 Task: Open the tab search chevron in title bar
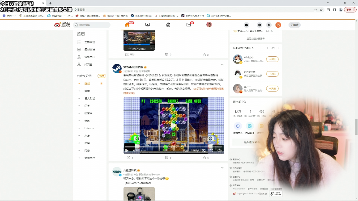pyautogui.click(x=328, y=3)
